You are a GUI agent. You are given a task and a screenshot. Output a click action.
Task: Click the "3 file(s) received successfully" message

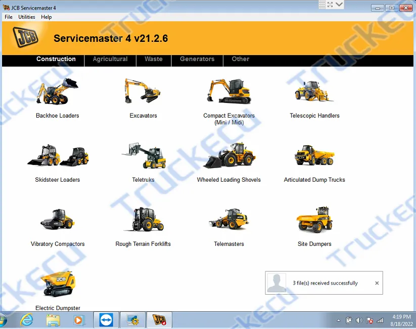click(325, 283)
